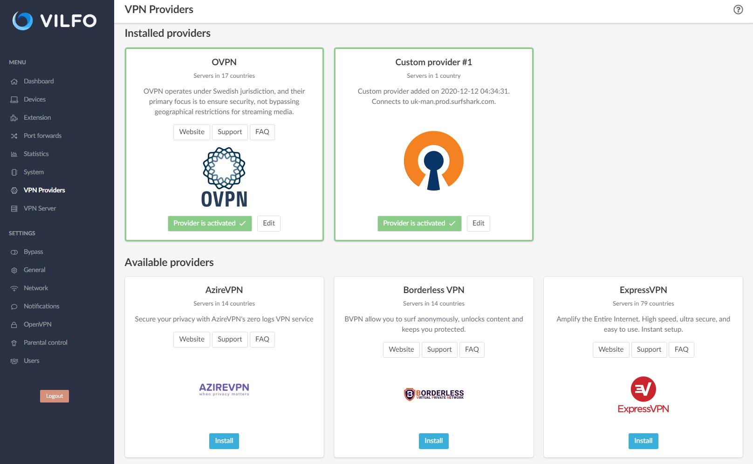Click the Network wifi icon
This screenshot has height=464, width=753.
pos(14,288)
